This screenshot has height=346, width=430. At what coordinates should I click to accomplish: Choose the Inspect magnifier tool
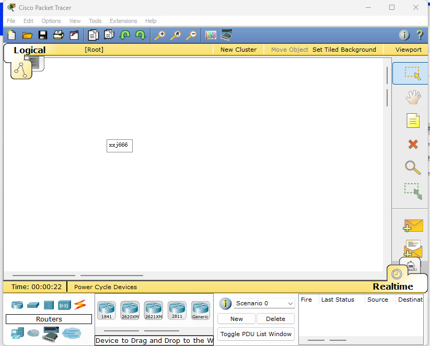[x=413, y=168]
